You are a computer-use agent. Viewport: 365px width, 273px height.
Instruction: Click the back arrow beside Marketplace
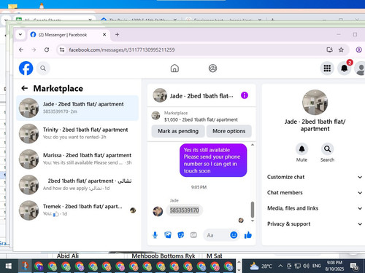pyautogui.click(x=24, y=88)
